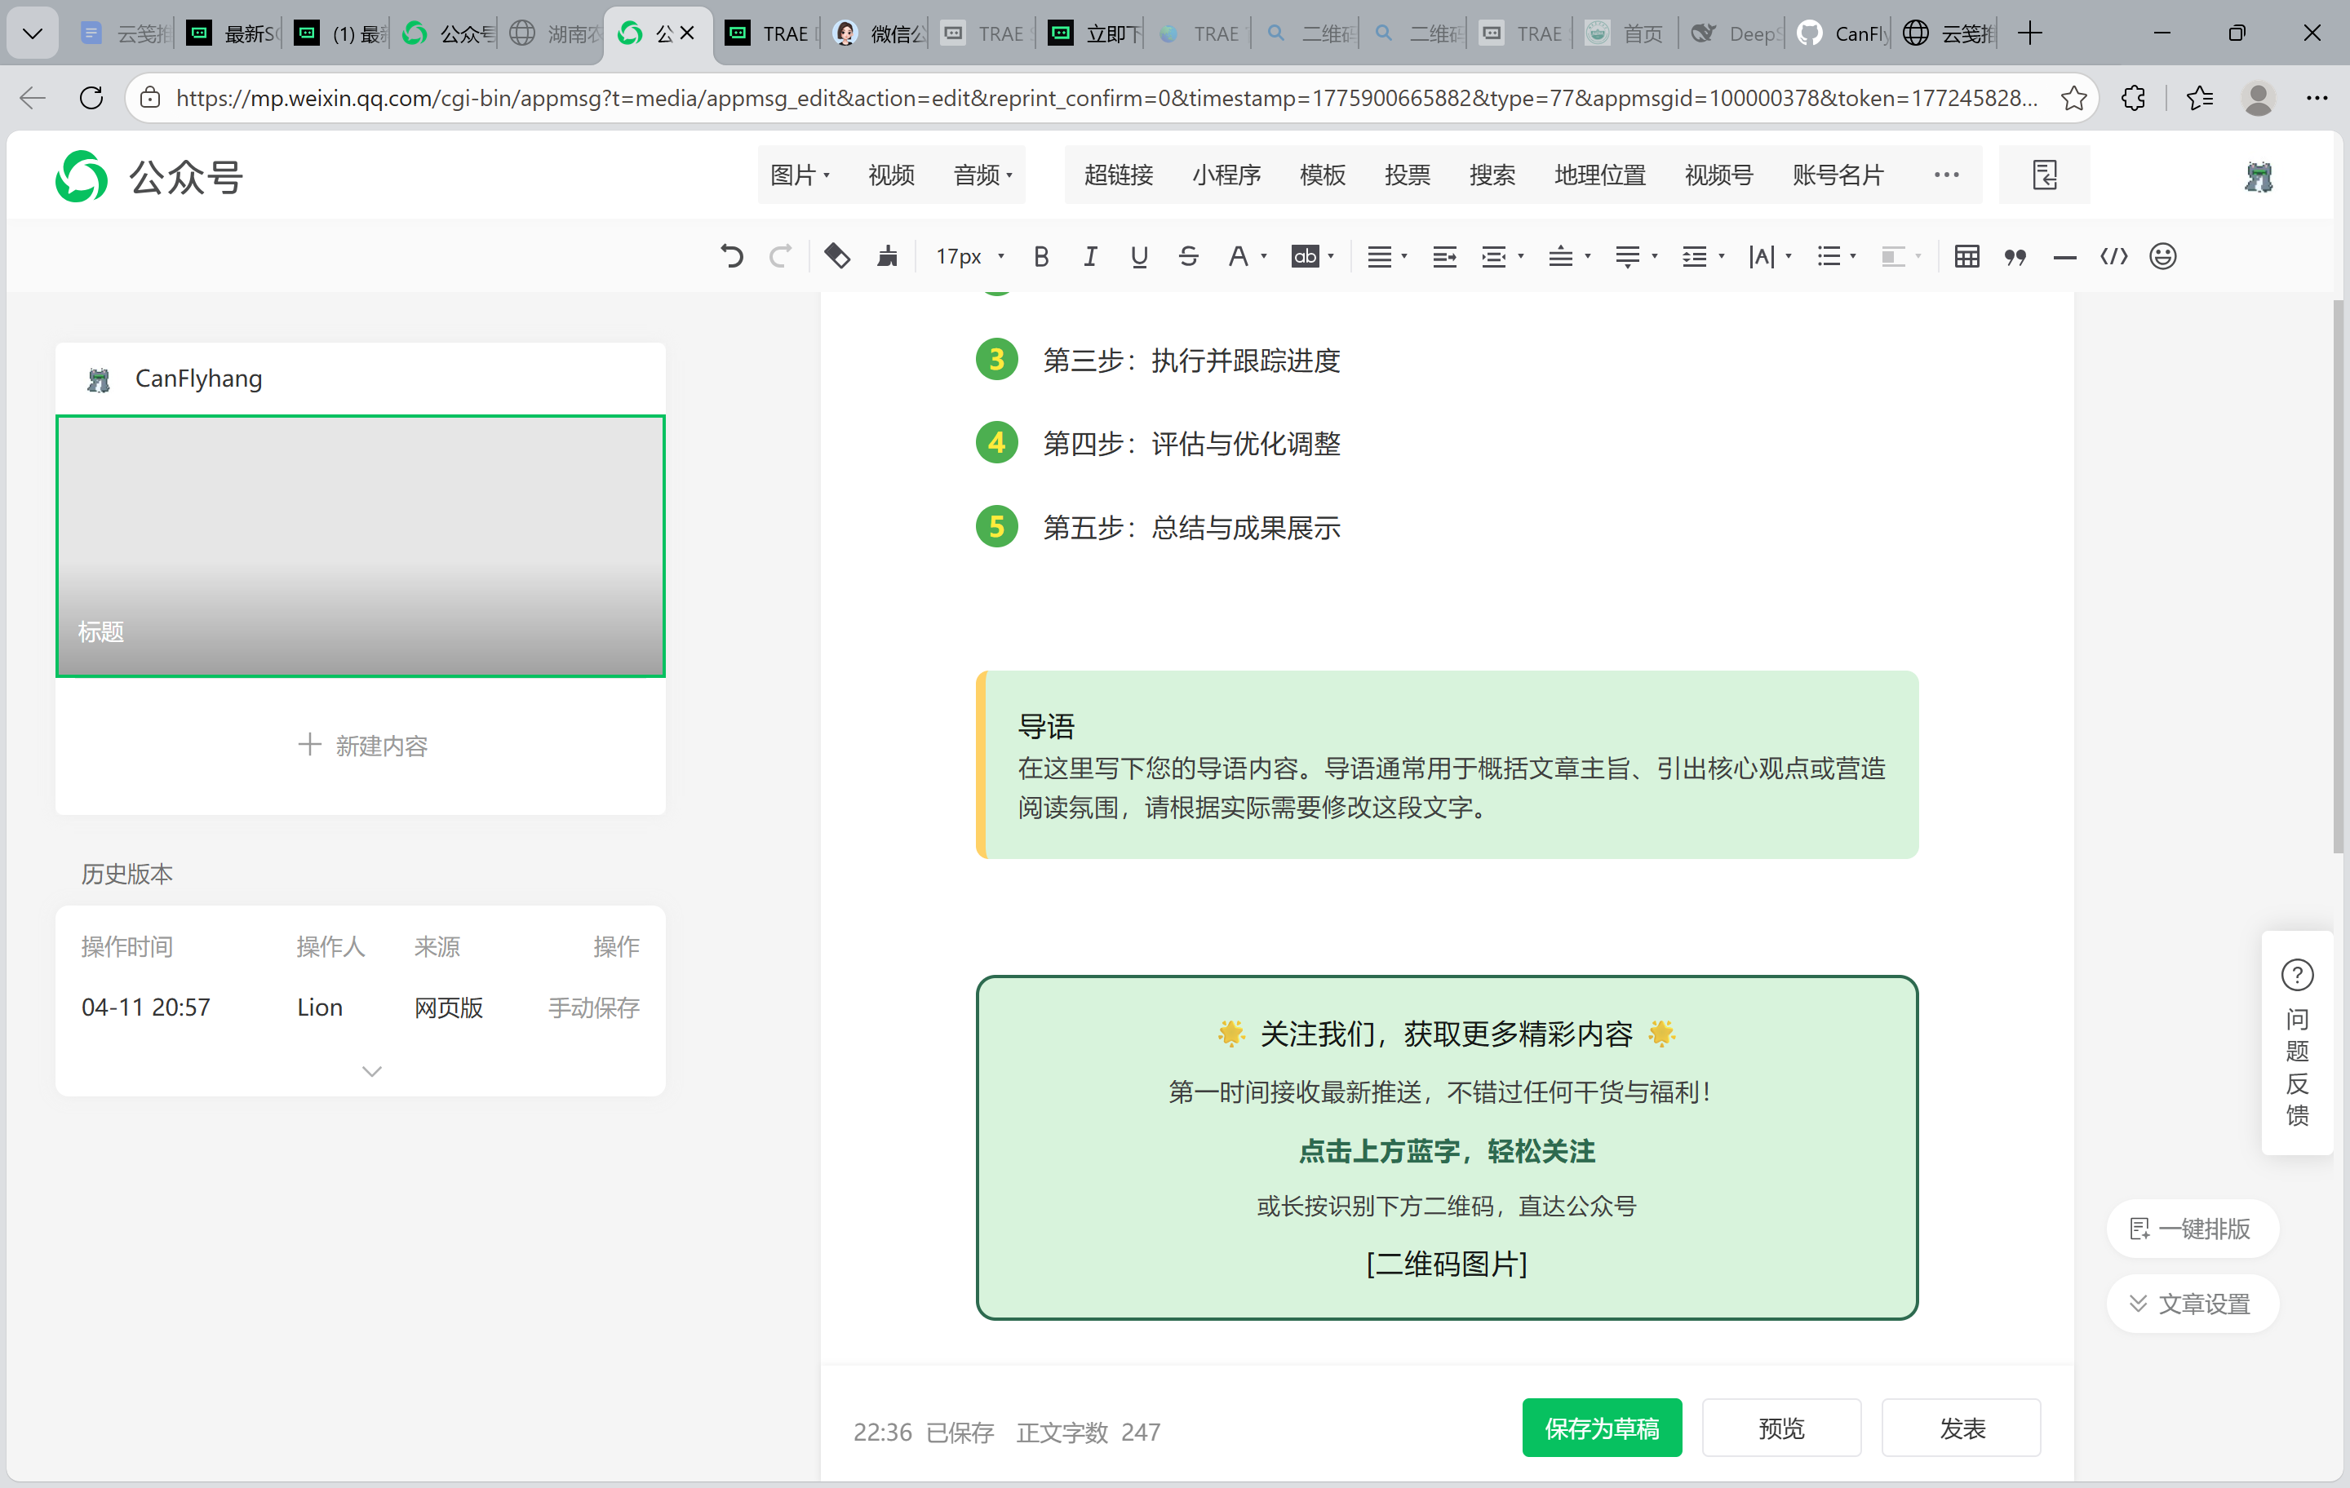The height and width of the screenshot is (1488, 2350).
Task: Click the 保存为草稿 button
Action: pyautogui.click(x=1602, y=1428)
